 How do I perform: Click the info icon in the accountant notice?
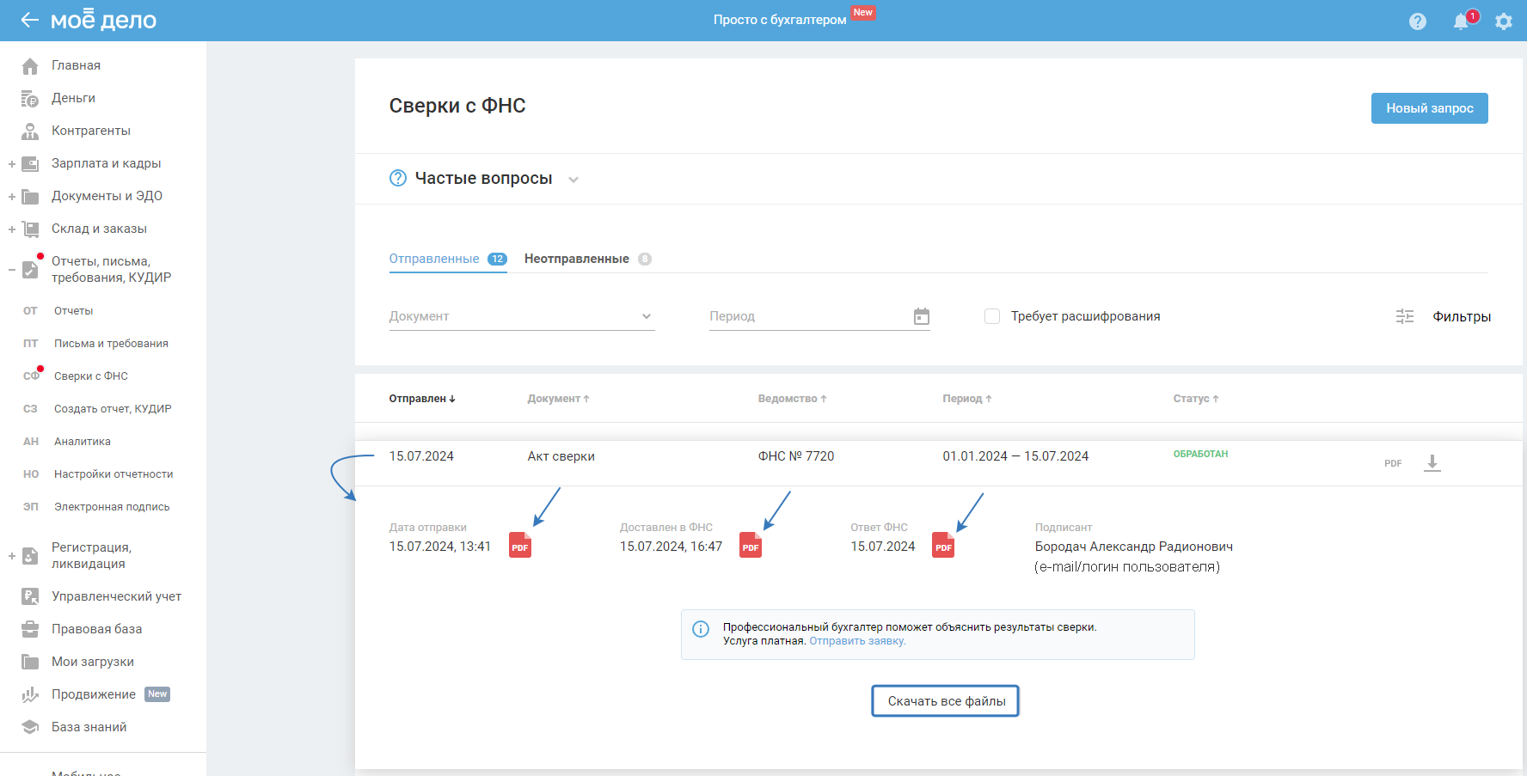tap(701, 629)
